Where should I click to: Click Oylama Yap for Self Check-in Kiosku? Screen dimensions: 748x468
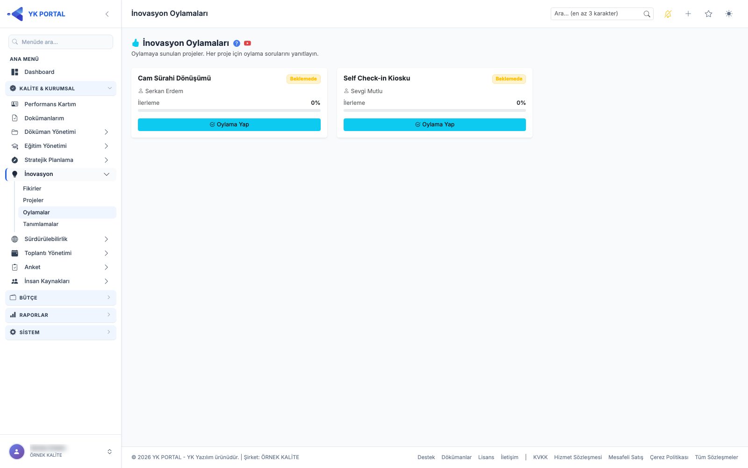[x=435, y=124]
